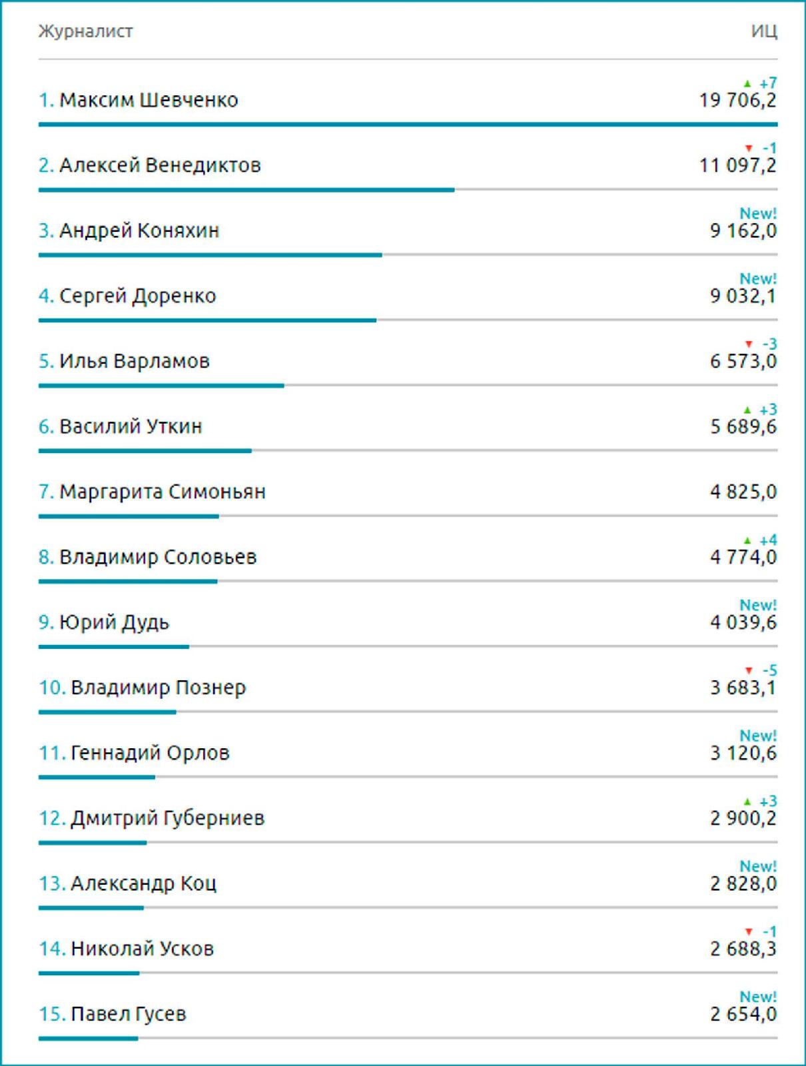Click red down arrow for Владимир Познер -5

(x=748, y=670)
